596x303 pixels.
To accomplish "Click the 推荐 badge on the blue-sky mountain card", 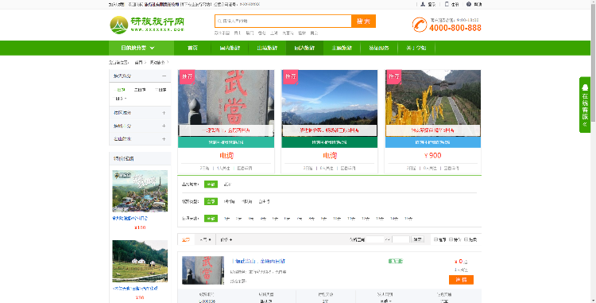I will coord(290,76).
